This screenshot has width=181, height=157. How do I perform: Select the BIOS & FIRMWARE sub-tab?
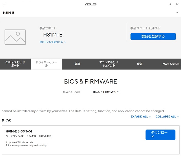[x=106, y=92]
